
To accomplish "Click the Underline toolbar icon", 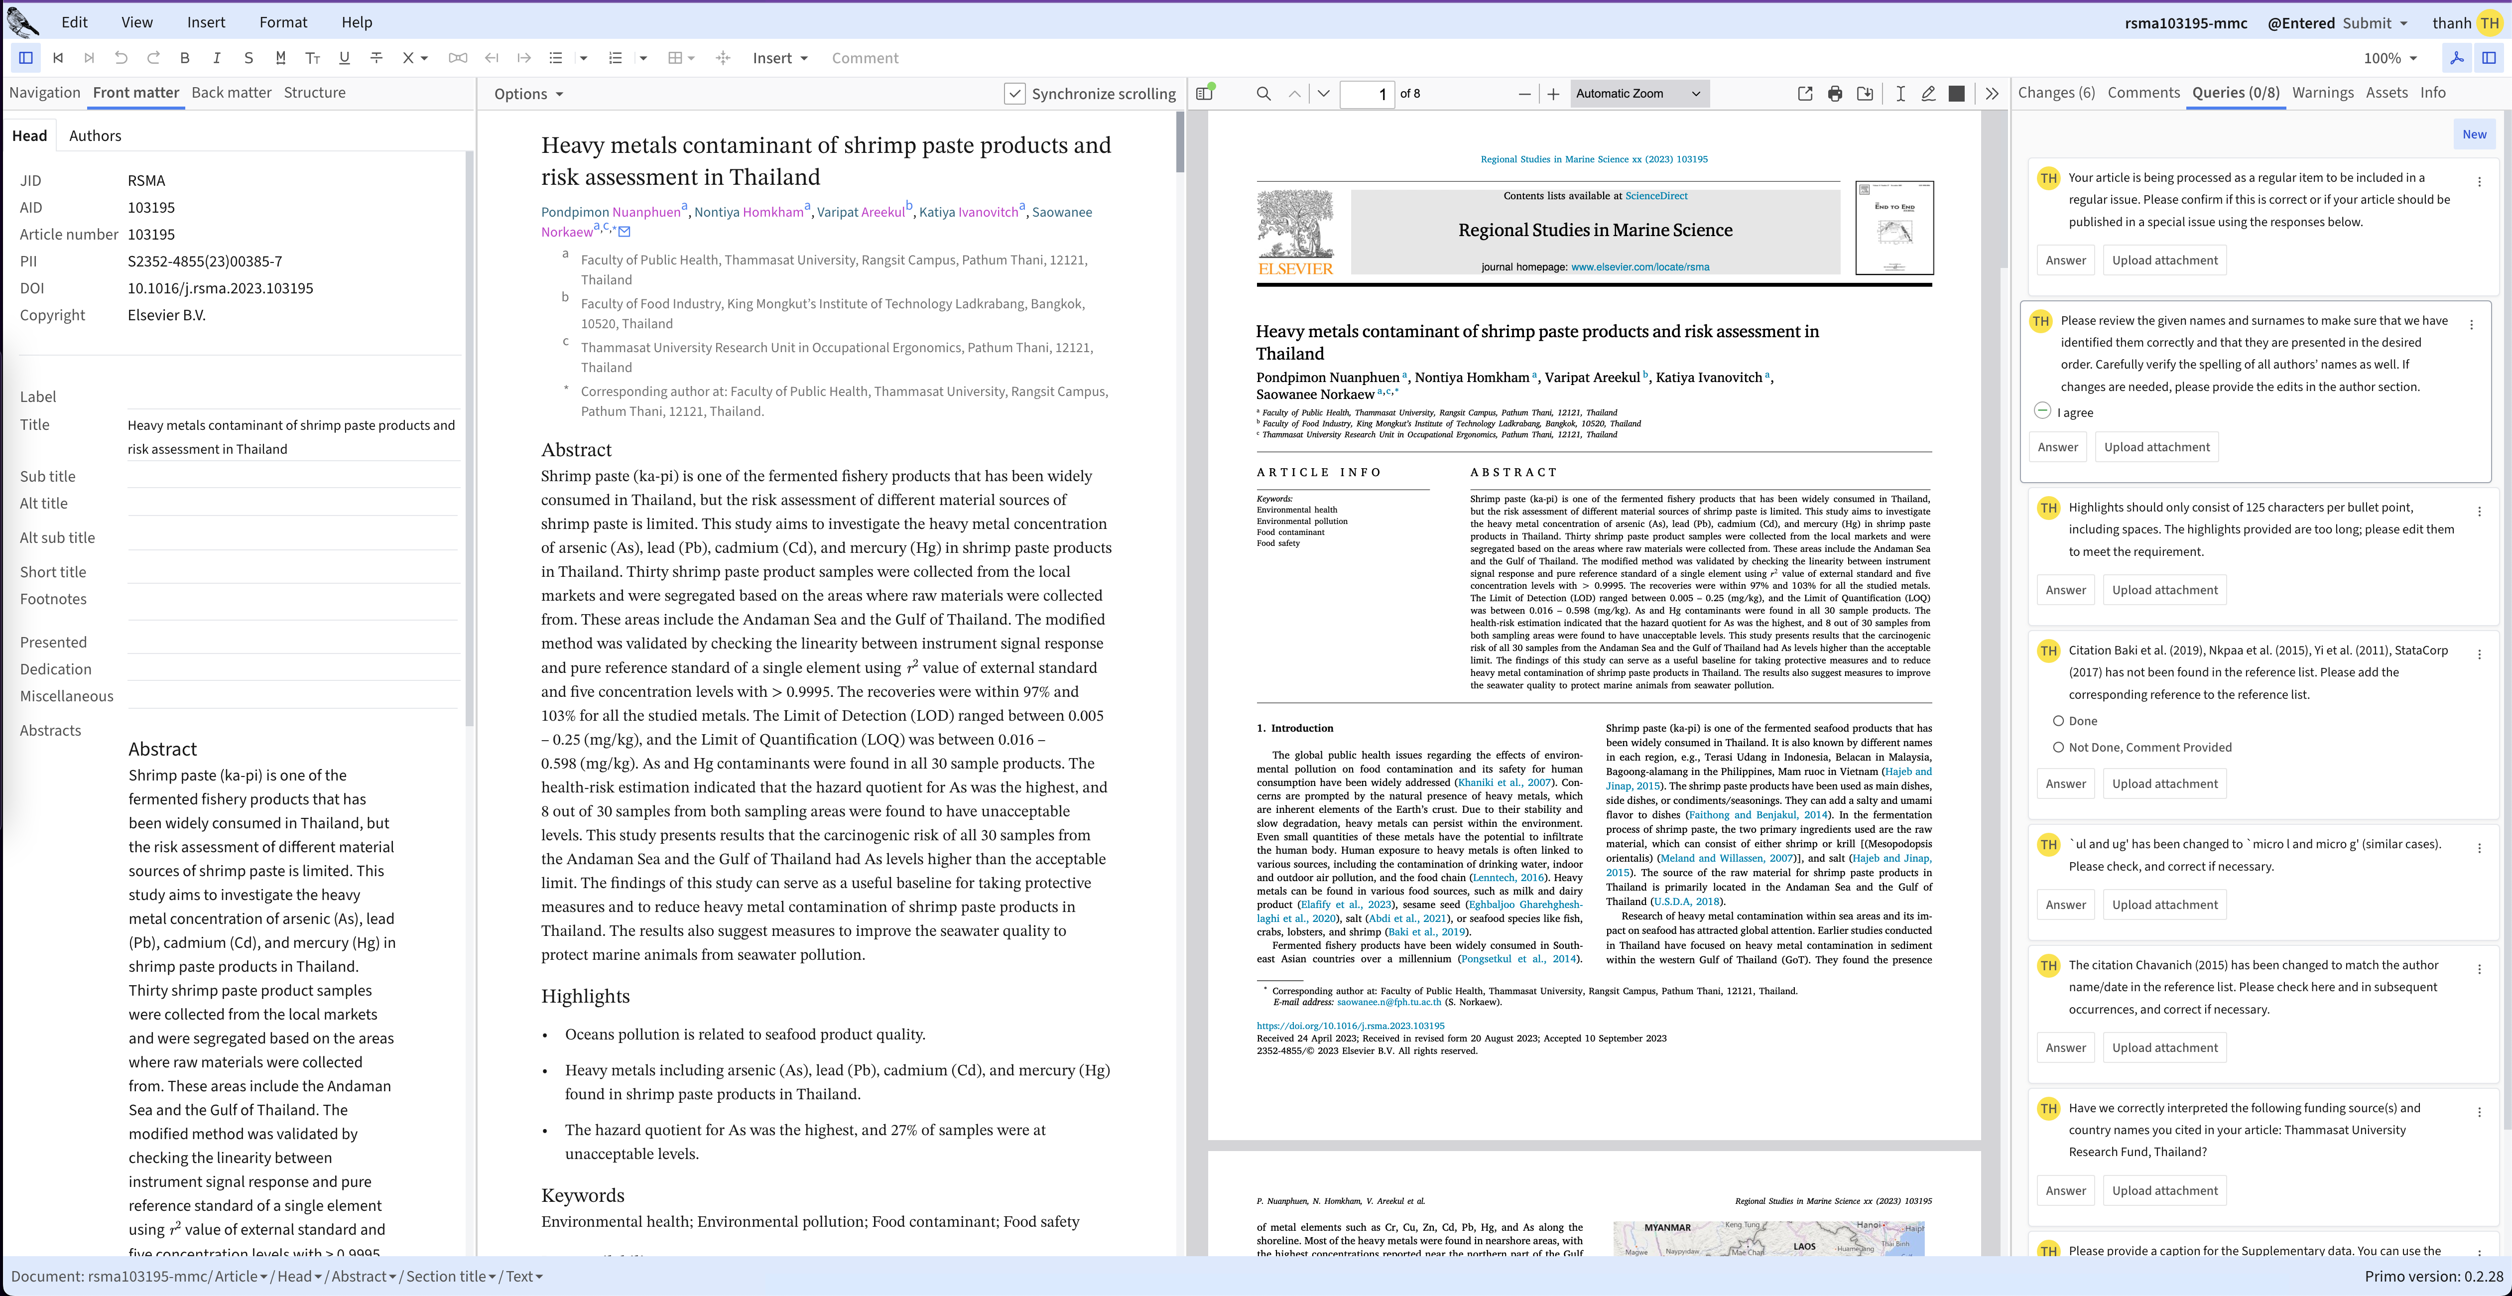I will [x=344, y=58].
